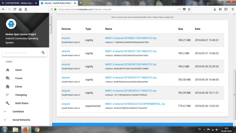The image size is (236, 133).
Task: Download MK81.0-whyred-201805281617-NIGHTLY.zip
Action: point(131,91)
